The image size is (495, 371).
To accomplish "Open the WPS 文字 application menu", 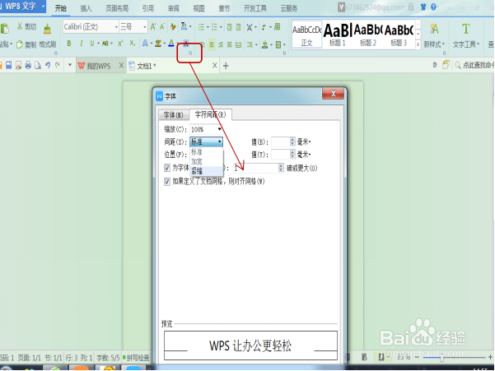I will point(23,6).
